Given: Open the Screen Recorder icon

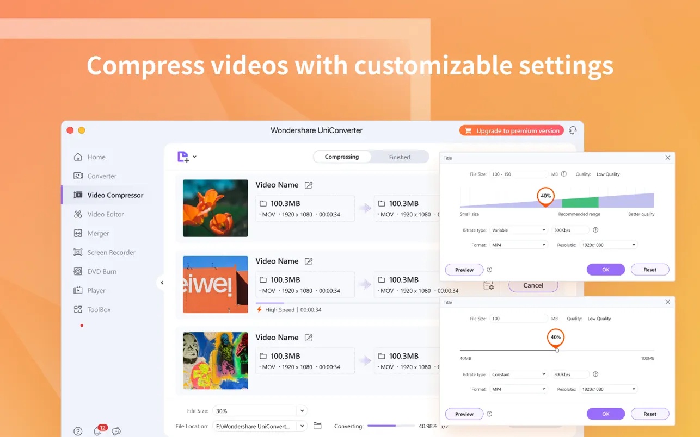Looking at the screenshot, I should click(78, 252).
